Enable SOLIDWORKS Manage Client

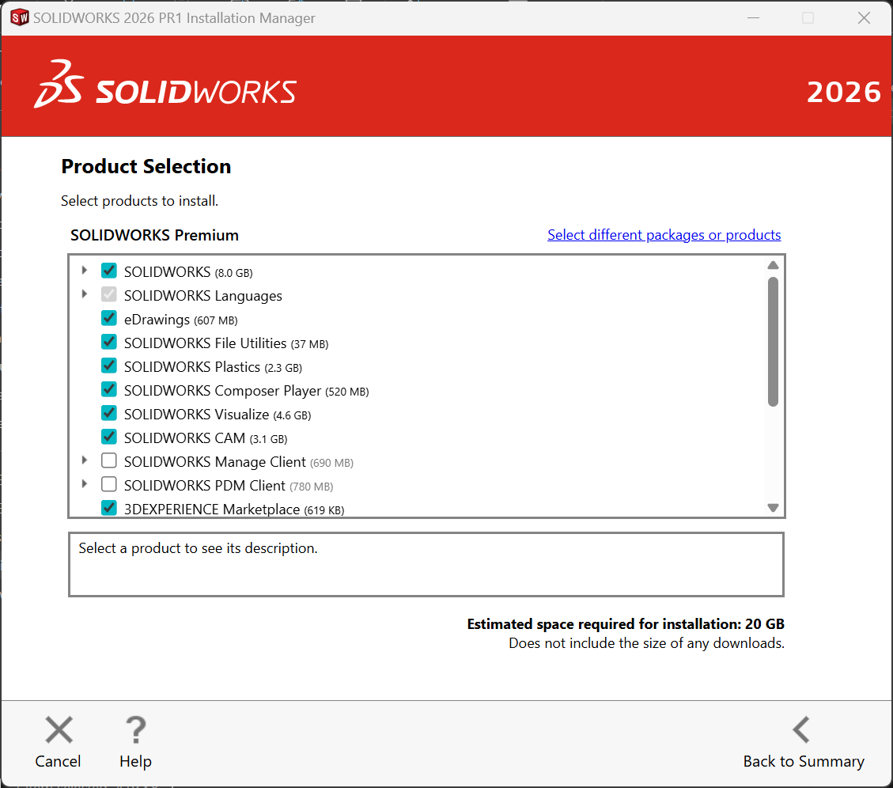coord(108,460)
